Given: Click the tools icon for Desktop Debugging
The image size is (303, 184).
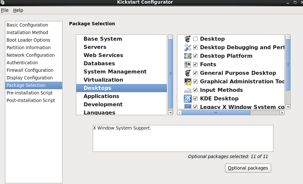Looking at the screenshot, I should [188, 48].
